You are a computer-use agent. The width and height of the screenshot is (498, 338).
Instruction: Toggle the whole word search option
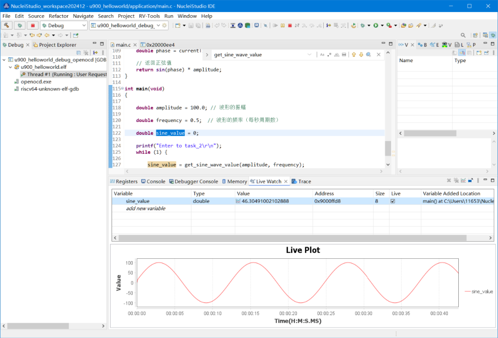[337, 54]
